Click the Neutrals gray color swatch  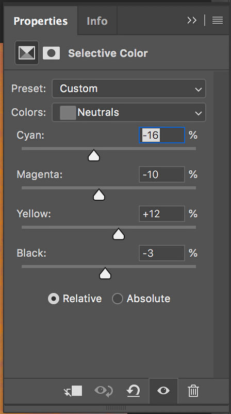[68, 113]
